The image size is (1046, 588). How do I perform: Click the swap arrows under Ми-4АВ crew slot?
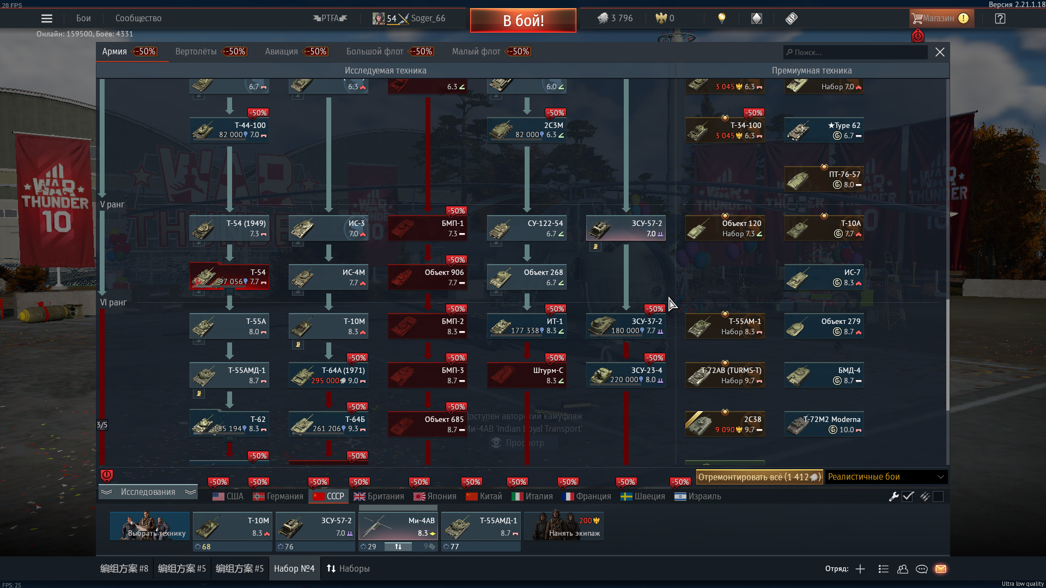click(398, 547)
